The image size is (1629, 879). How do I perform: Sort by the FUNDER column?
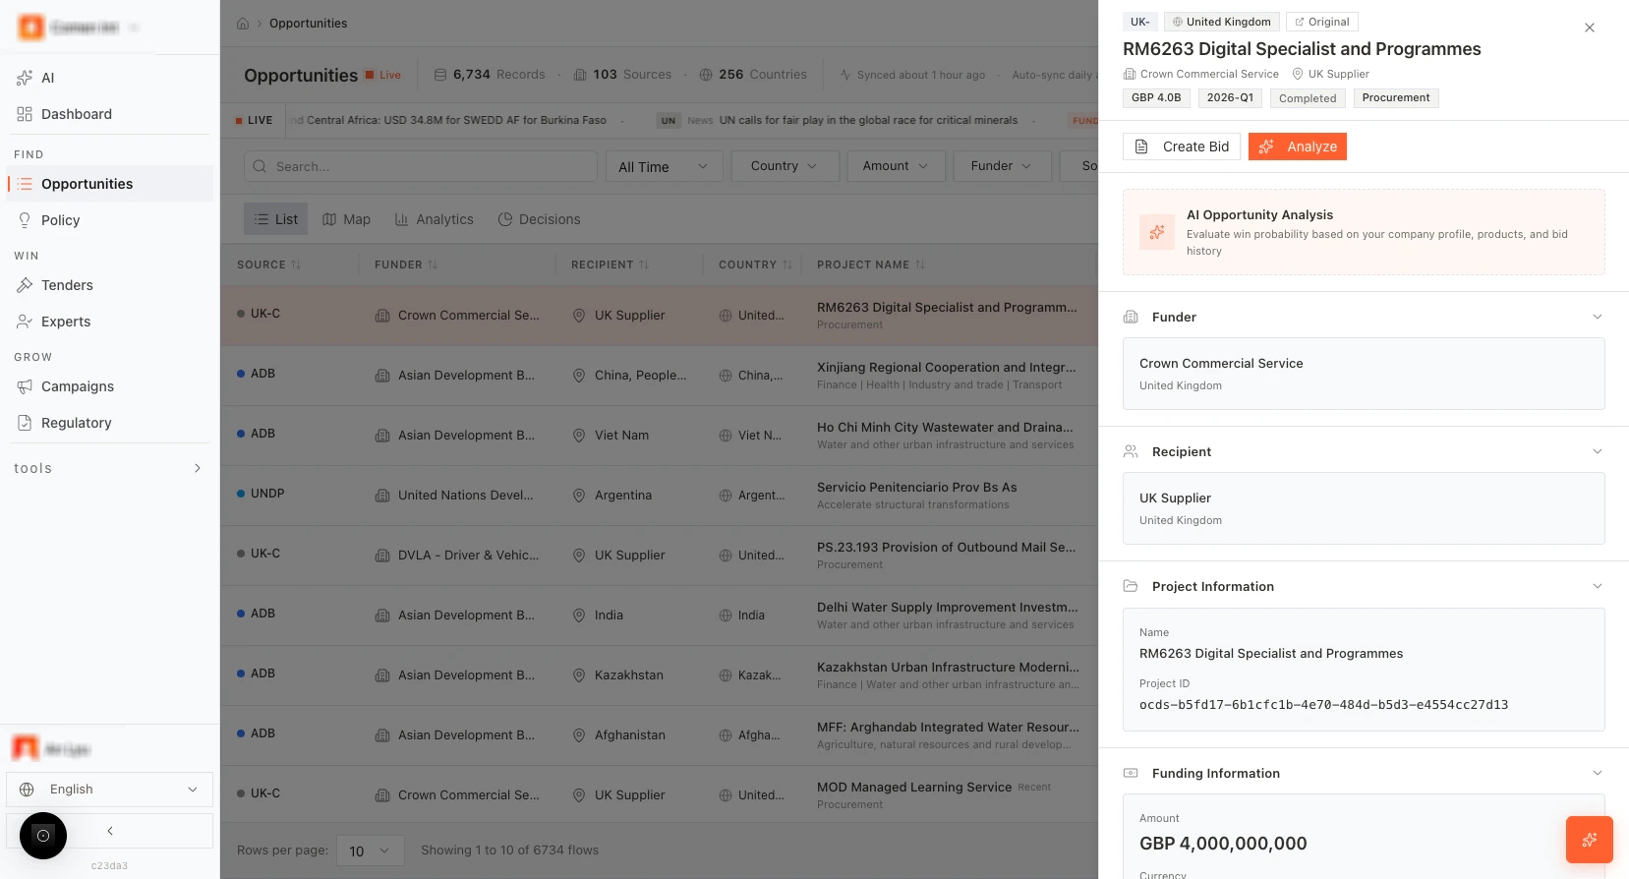[406, 264]
